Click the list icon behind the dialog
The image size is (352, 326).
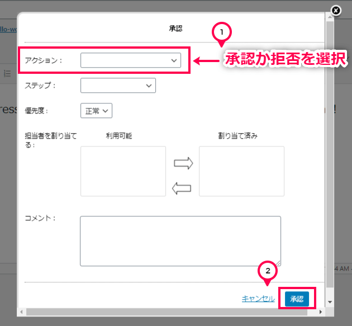[x=7, y=73]
